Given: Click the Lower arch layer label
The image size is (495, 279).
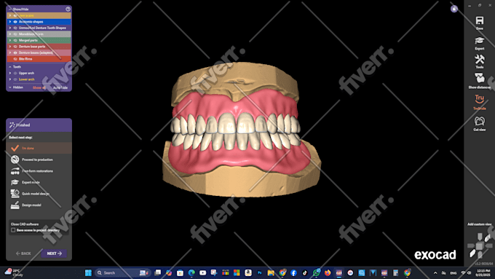Looking at the screenshot, I should coord(26,79).
